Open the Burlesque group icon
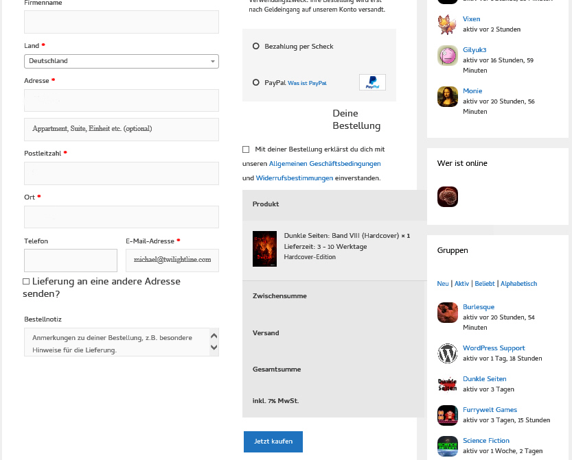 click(x=447, y=313)
